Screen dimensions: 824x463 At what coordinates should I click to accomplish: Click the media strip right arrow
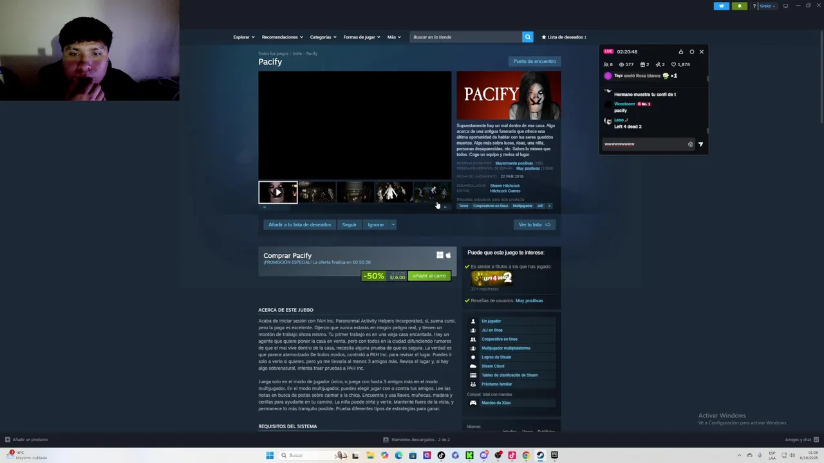(445, 207)
